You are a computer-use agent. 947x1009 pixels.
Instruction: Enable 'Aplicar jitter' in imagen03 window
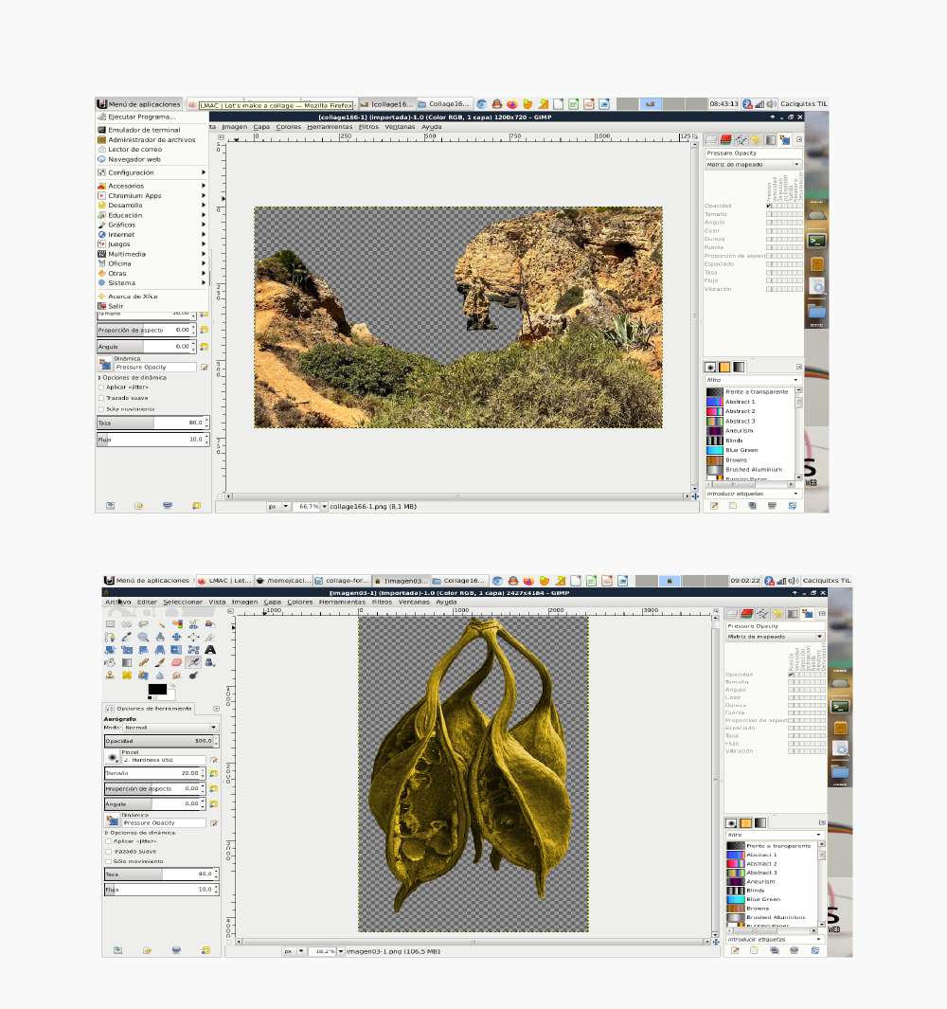tap(109, 841)
